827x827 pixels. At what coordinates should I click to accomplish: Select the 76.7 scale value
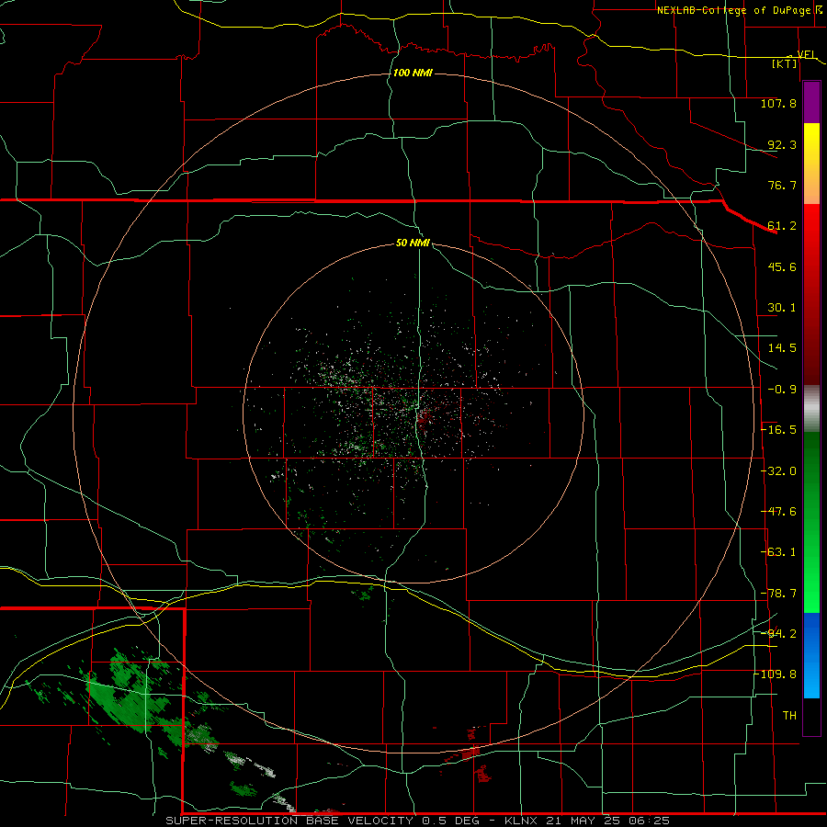pos(782,185)
